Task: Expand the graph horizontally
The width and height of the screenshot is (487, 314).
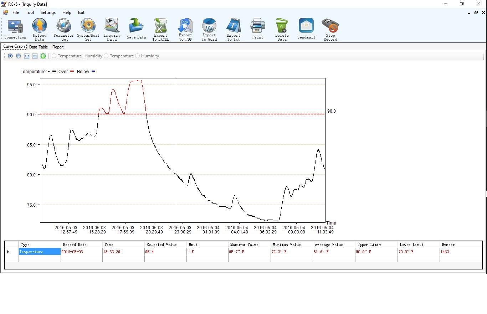Action: tap(27, 56)
